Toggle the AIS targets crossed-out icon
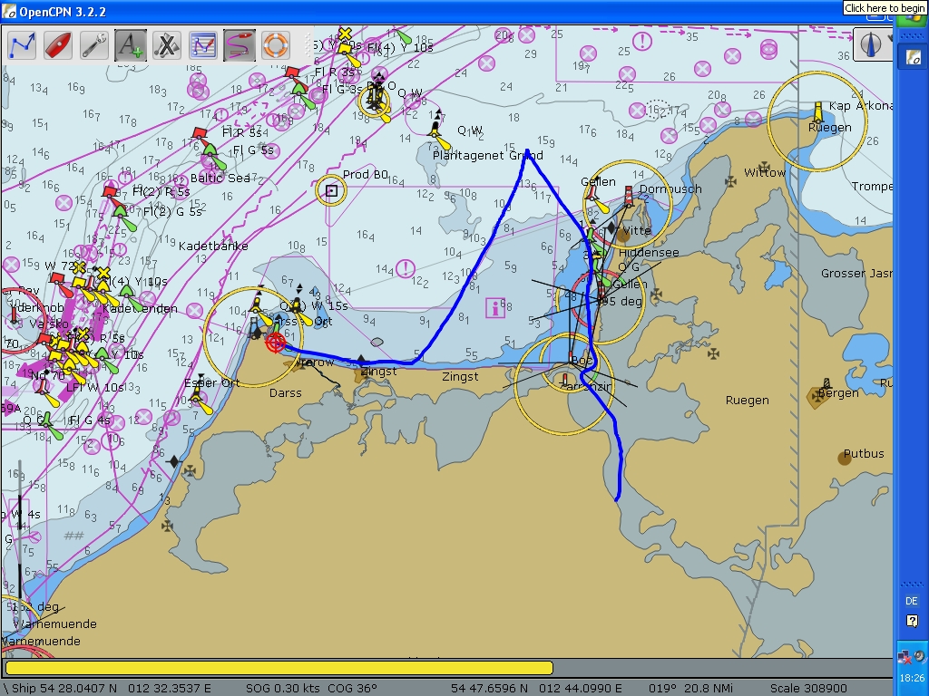This screenshot has height=696, width=929. pyautogui.click(x=167, y=45)
